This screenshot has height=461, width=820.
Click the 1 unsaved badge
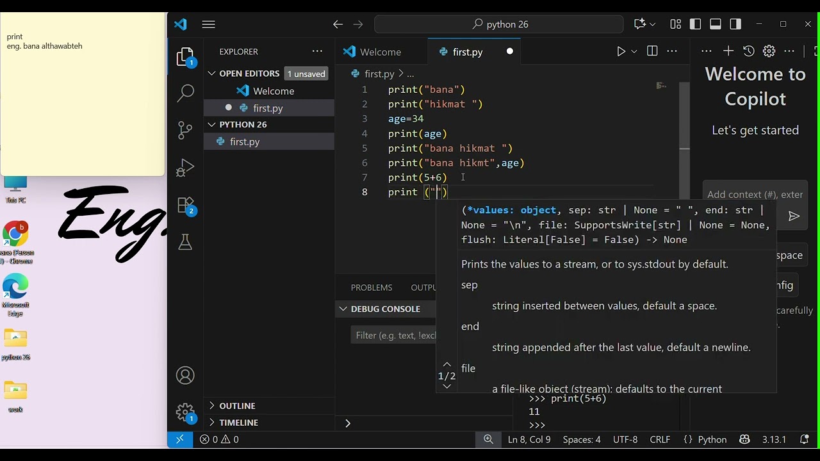(306, 74)
